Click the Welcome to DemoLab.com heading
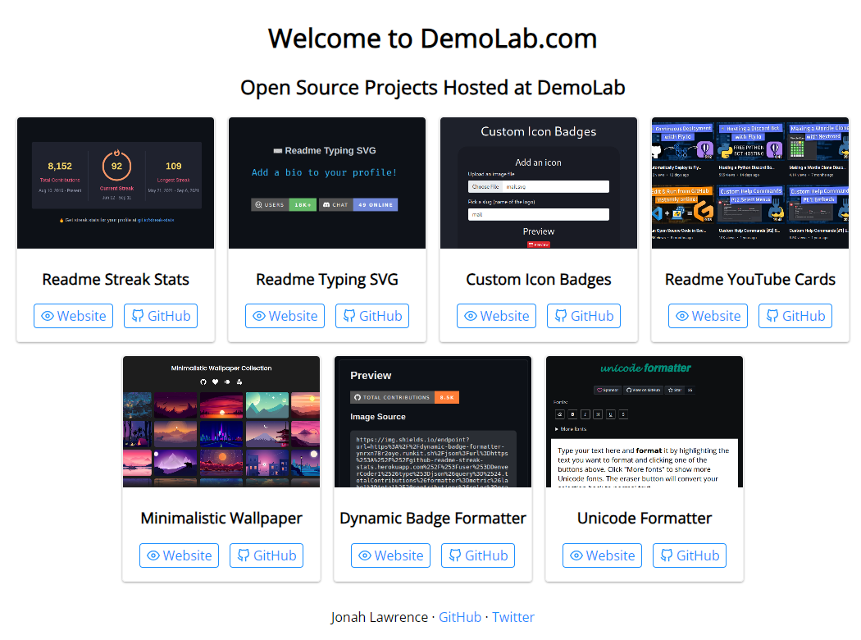861x640 pixels. click(x=433, y=39)
